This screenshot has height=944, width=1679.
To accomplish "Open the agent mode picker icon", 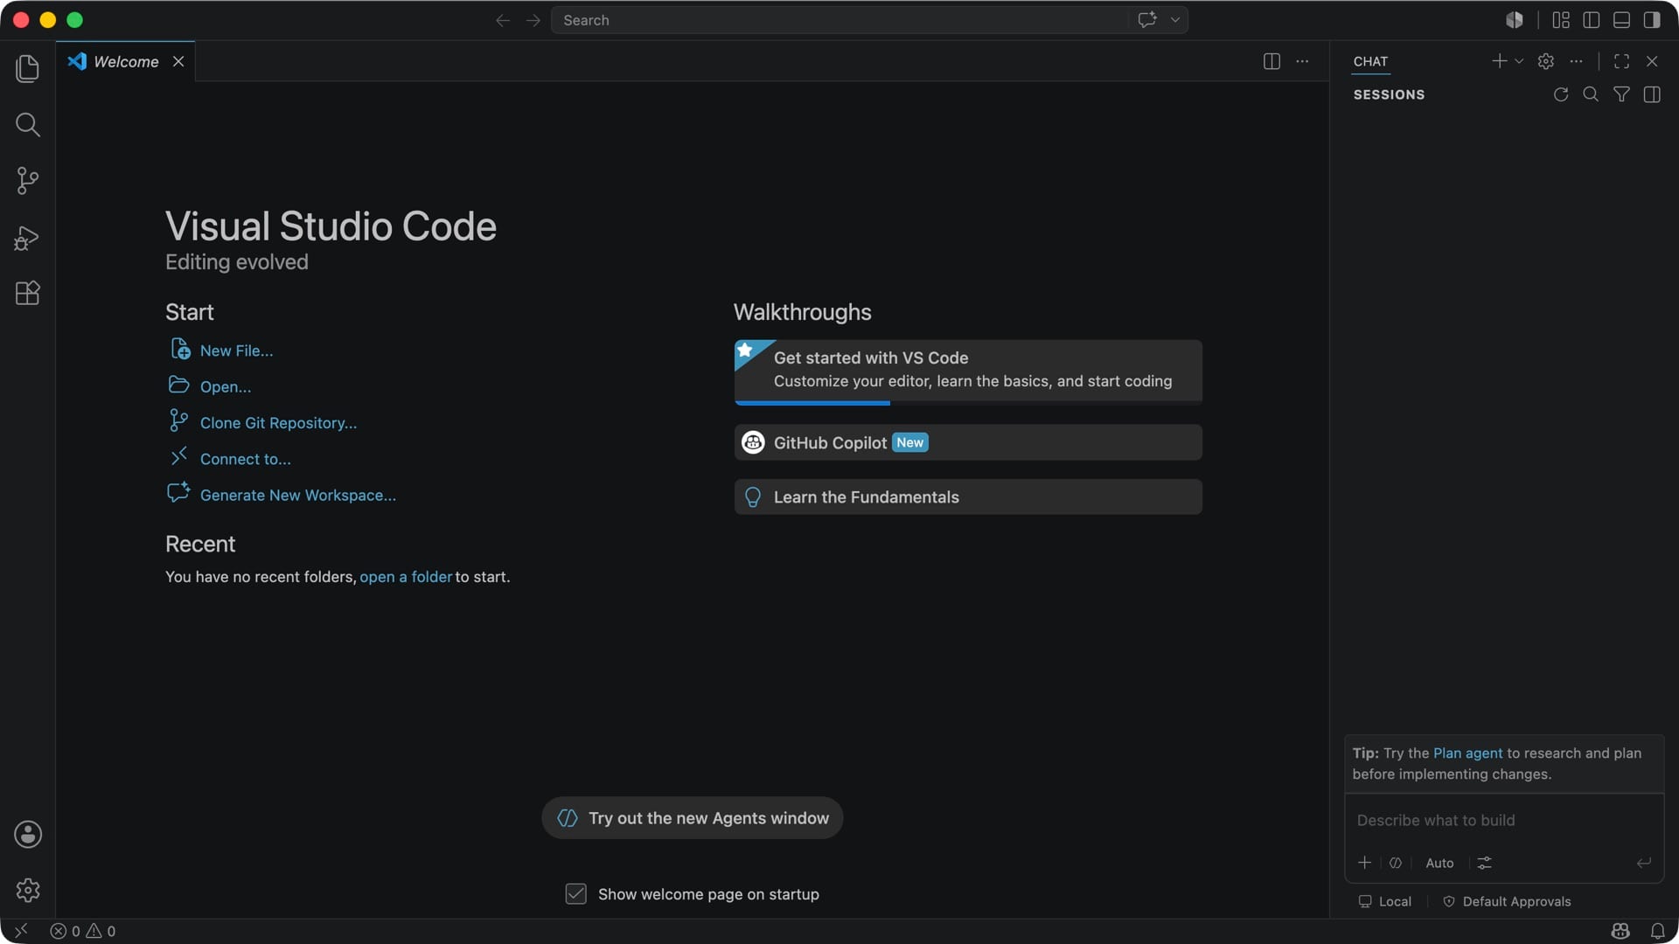I will pyautogui.click(x=1396, y=863).
